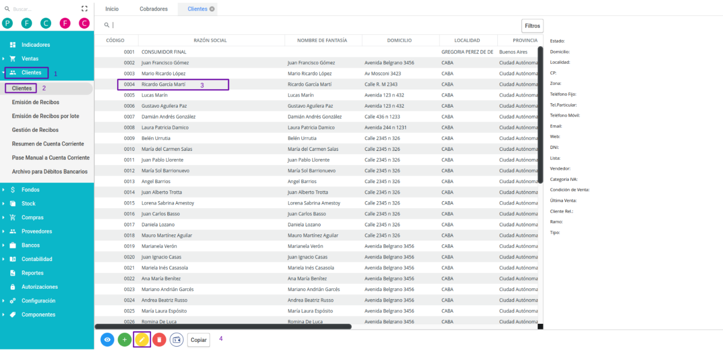This screenshot has height=350, width=723.
Task: Click the teal C circle shortcut
Action: click(46, 23)
